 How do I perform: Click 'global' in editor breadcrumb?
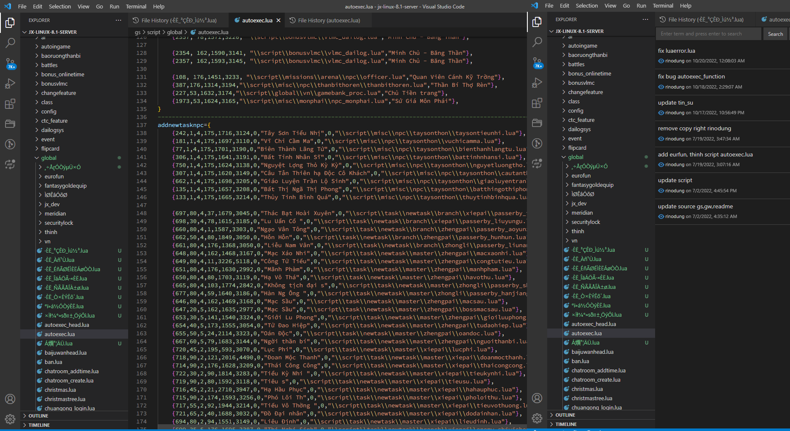(175, 32)
